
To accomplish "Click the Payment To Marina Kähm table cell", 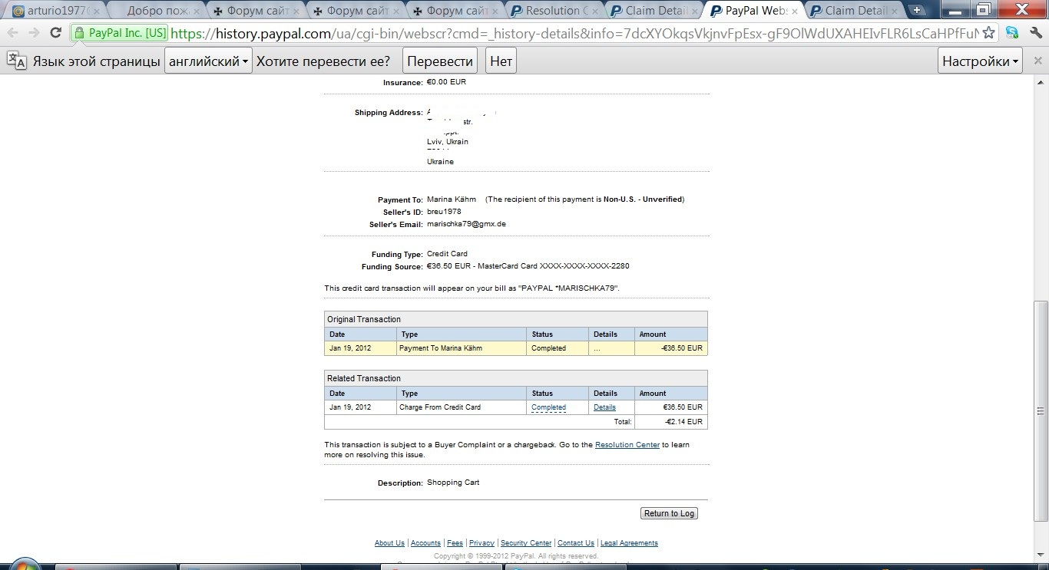I will (462, 348).
